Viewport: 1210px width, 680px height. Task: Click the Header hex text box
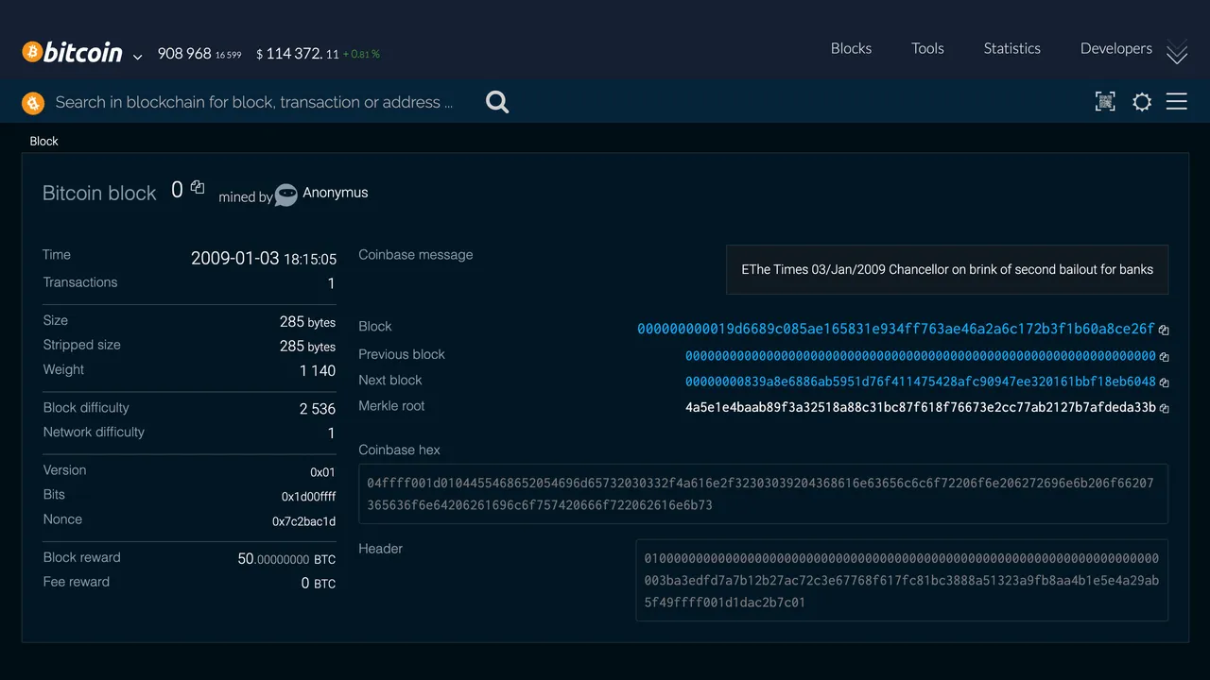[x=902, y=580]
